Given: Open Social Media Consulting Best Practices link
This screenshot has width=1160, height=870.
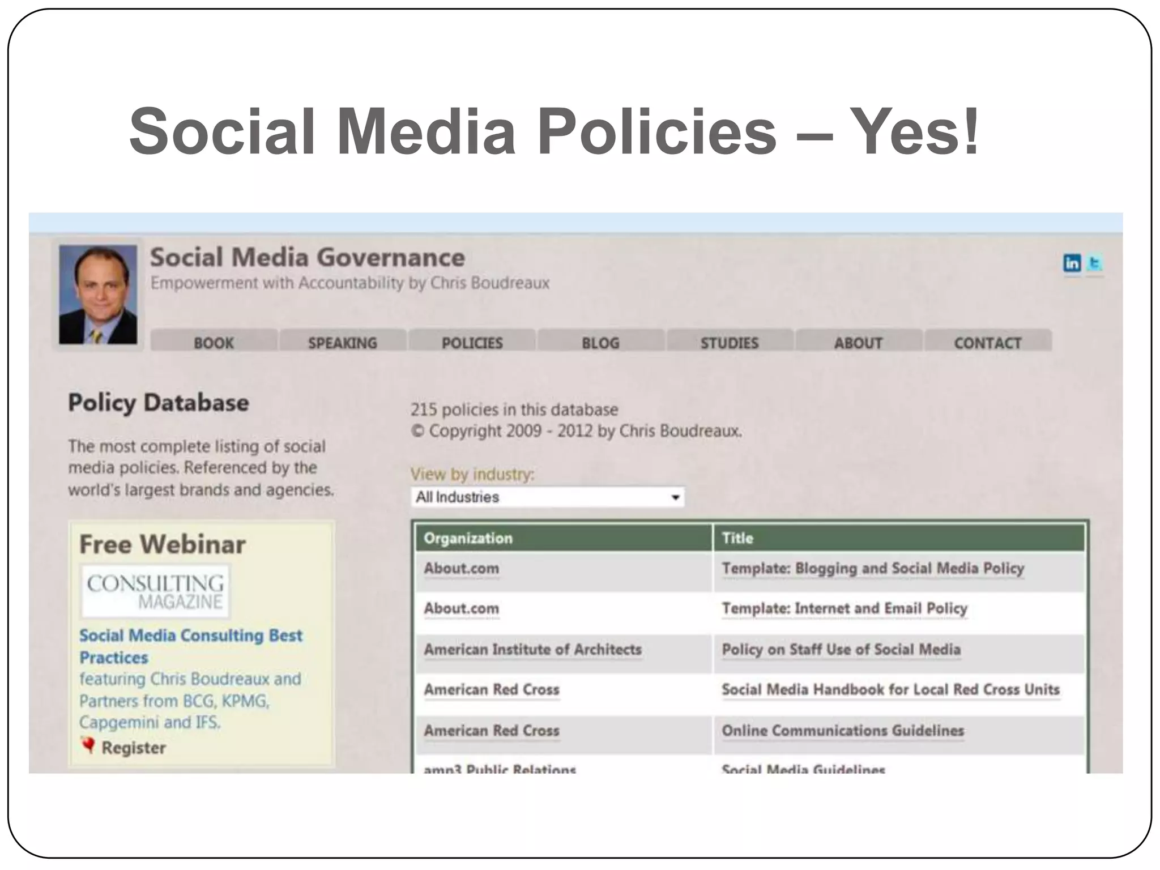Looking at the screenshot, I should pos(191,646).
